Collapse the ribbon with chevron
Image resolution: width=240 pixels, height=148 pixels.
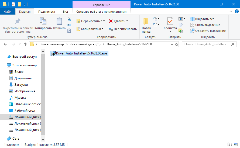point(231,12)
